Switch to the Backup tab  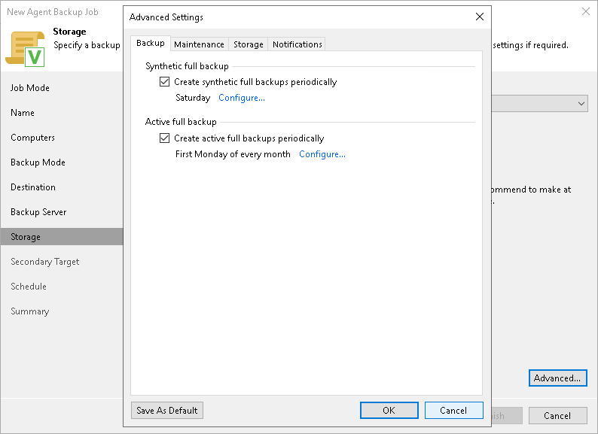pyautogui.click(x=151, y=43)
